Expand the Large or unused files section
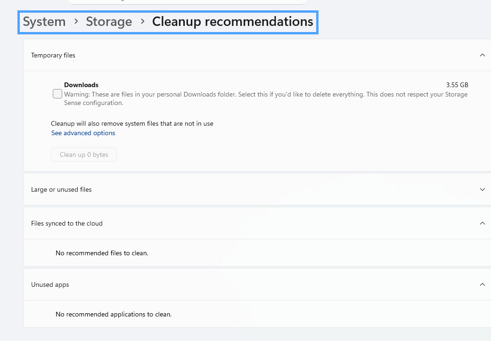The image size is (491, 341). (482, 189)
